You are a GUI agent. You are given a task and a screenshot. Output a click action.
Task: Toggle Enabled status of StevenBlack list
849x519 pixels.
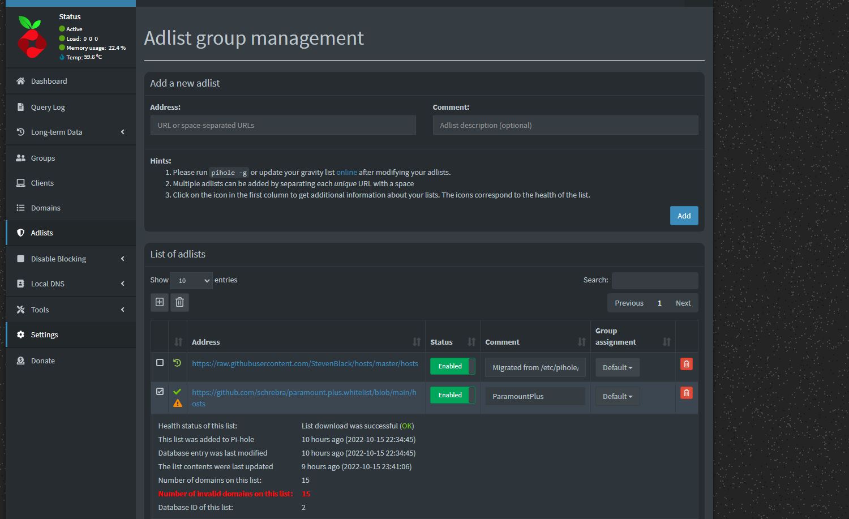click(x=453, y=366)
